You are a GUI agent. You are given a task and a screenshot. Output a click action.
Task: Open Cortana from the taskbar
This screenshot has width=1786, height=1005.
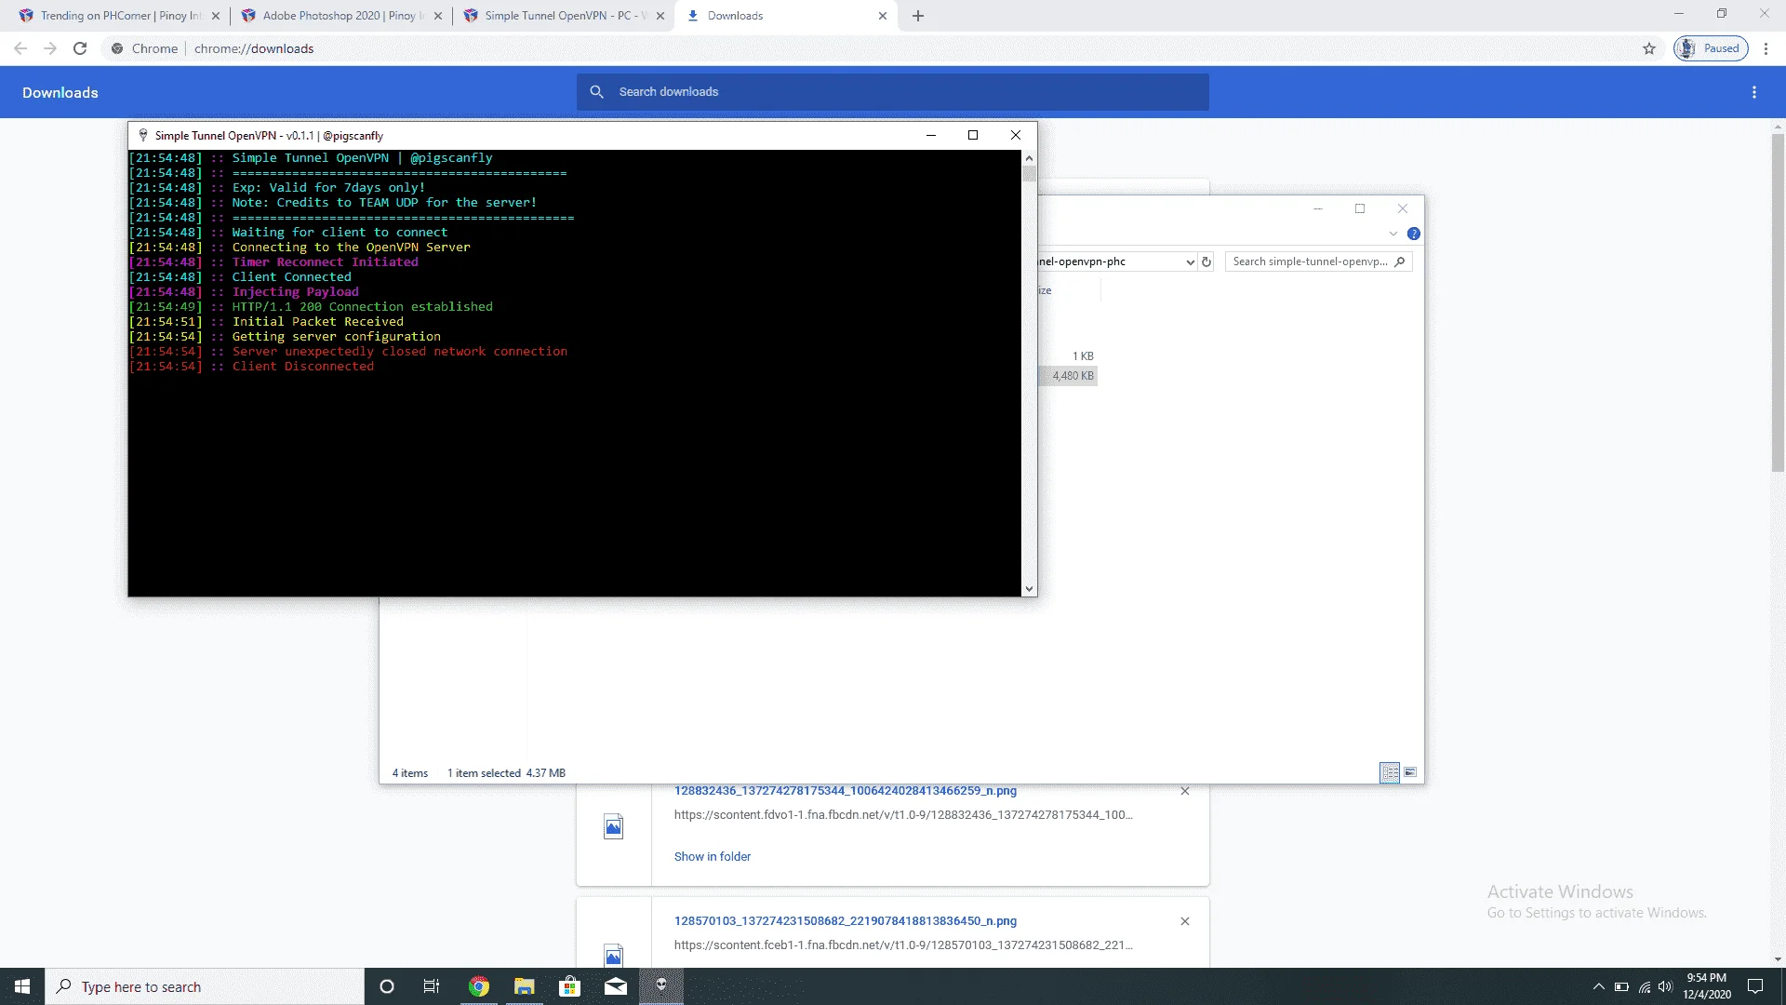387,986
